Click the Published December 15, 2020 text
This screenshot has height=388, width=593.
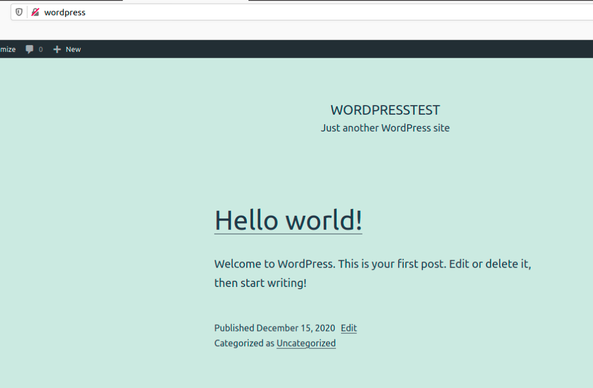[274, 328]
